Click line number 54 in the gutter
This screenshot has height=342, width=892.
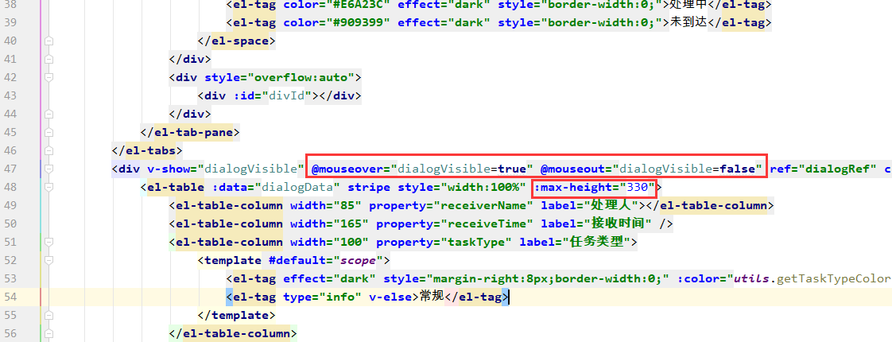(x=11, y=297)
